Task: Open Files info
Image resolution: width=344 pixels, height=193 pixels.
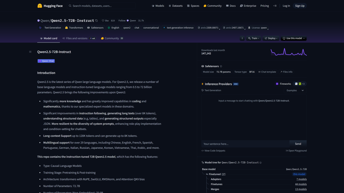Action: pos(286,72)
